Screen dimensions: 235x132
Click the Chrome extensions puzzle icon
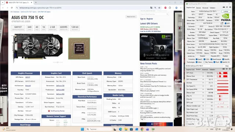tap(170, 8)
